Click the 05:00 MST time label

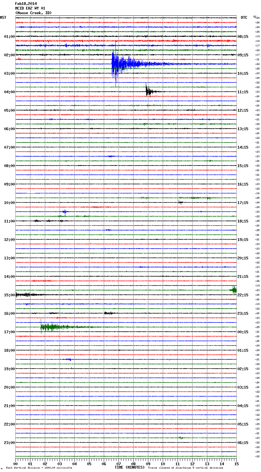coord(10,110)
